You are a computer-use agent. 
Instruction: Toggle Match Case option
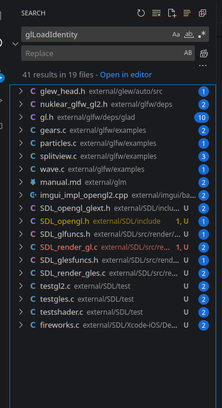click(x=176, y=34)
